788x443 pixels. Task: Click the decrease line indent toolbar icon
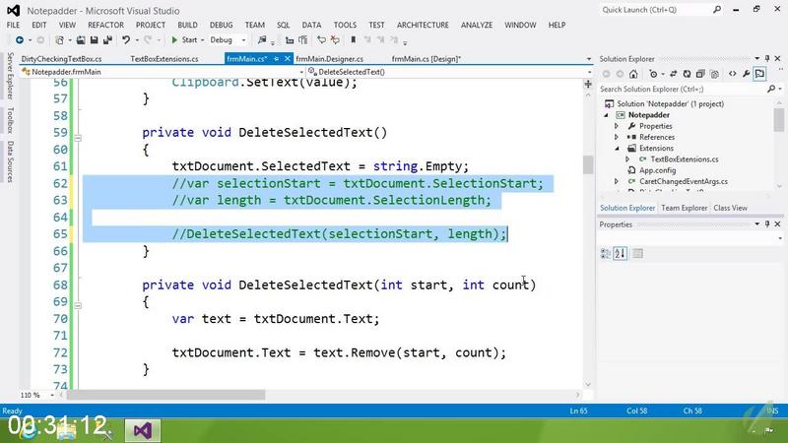click(290, 39)
